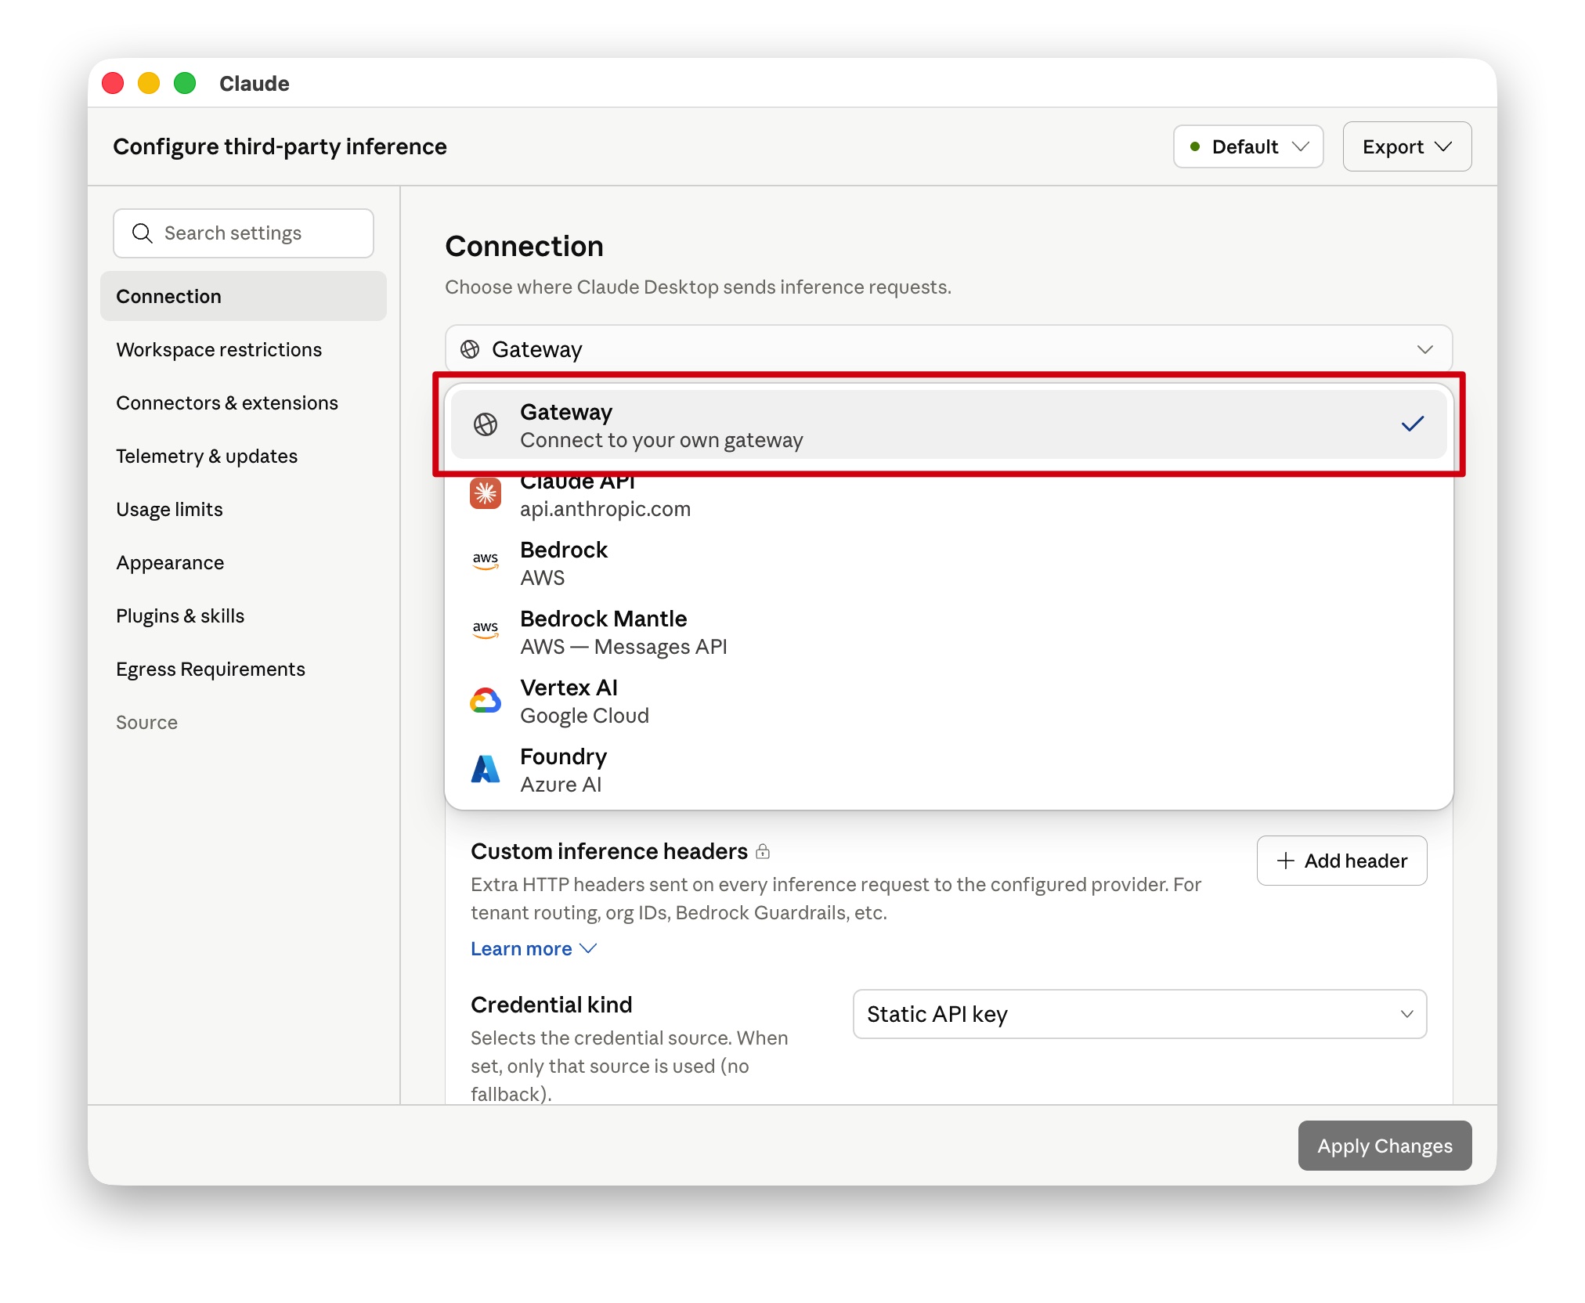
Task: Click the green zoom window button
Action: click(185, 83)
